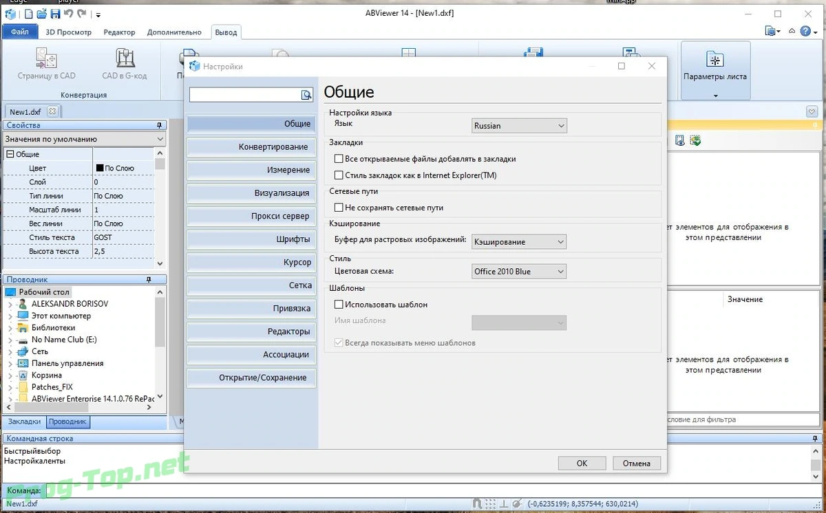Check 'Не сохранять сетевые пути'
This screenshot has width=826, height=513.
[338, 208]
